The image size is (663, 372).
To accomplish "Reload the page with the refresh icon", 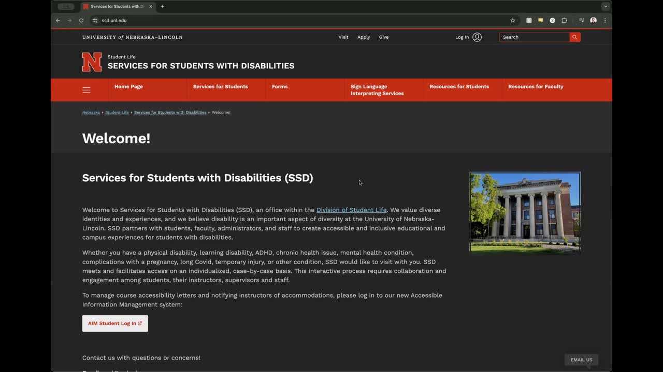I will click(81, 21).
